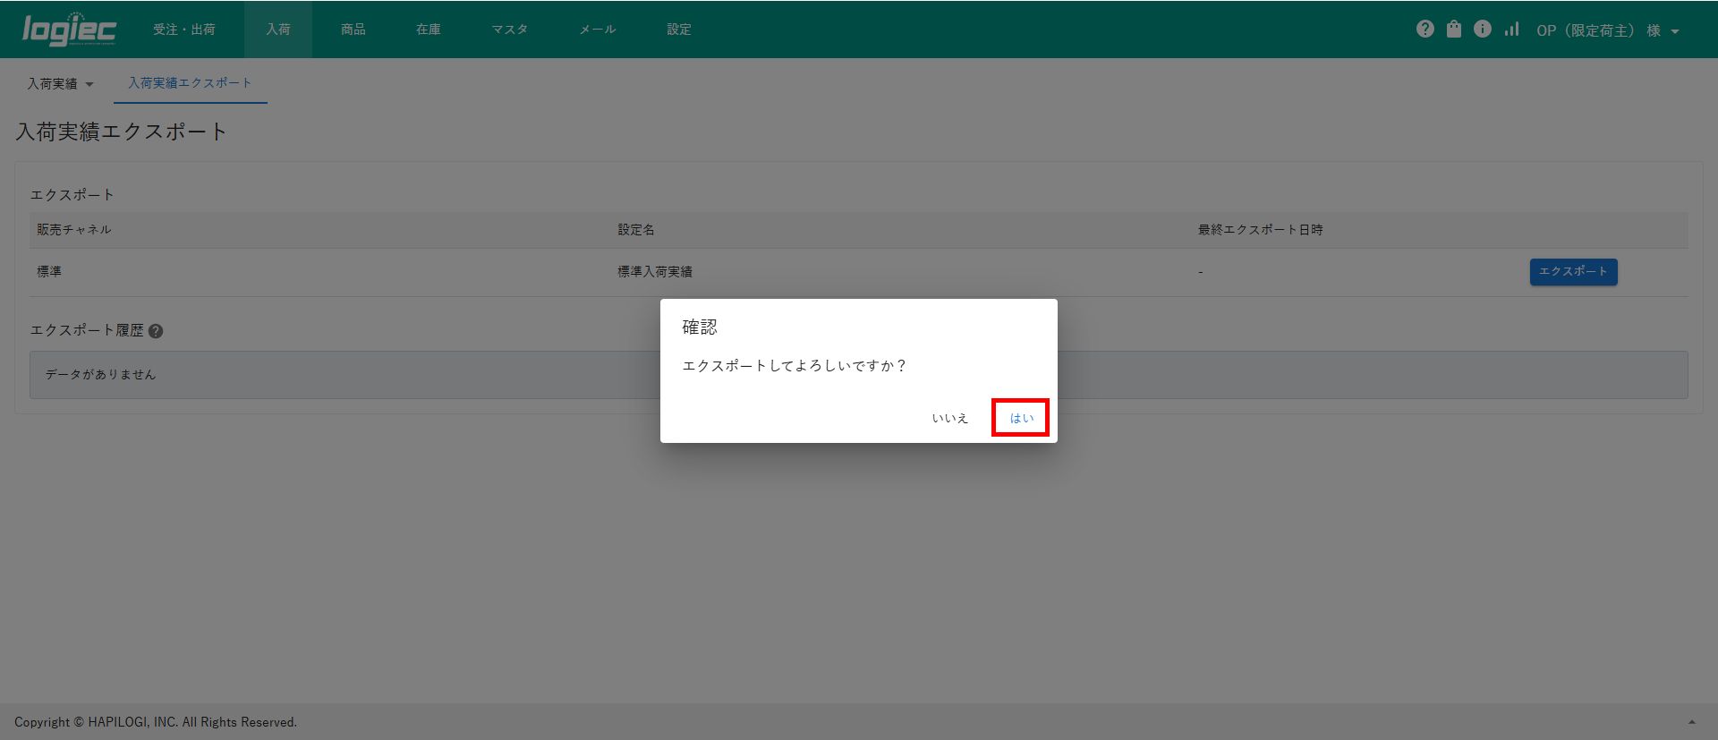Click はい to confirm the export
The image size is (1718, 740).
[x=1021, y=418]
